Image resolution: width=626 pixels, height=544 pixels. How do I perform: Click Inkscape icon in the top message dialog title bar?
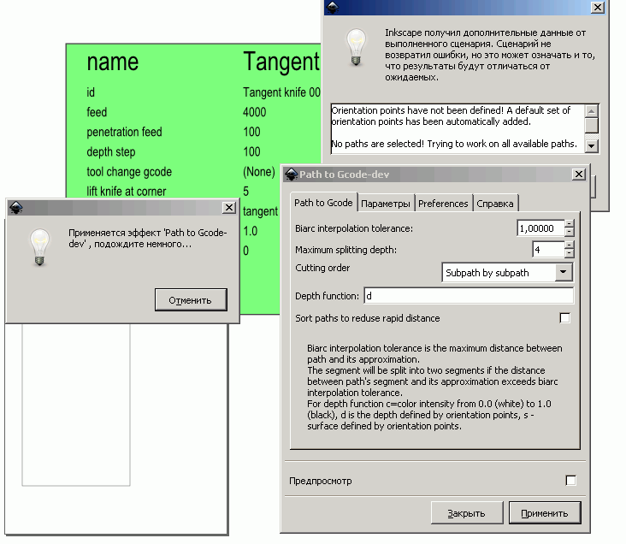[333, 7]
